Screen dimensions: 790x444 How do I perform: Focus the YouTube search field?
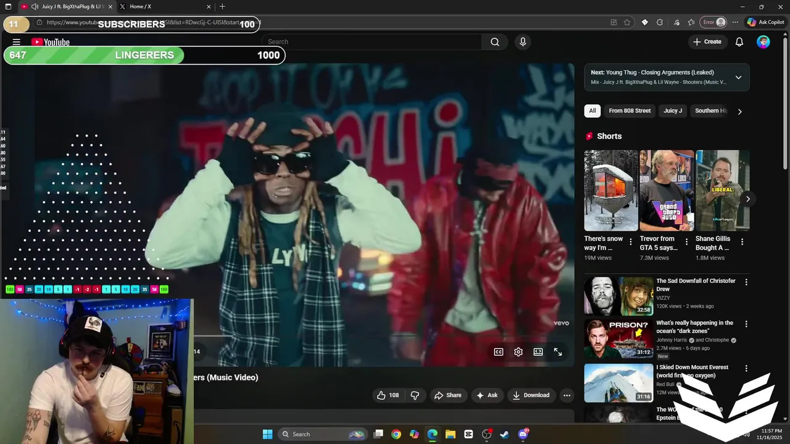click(373, 42)
